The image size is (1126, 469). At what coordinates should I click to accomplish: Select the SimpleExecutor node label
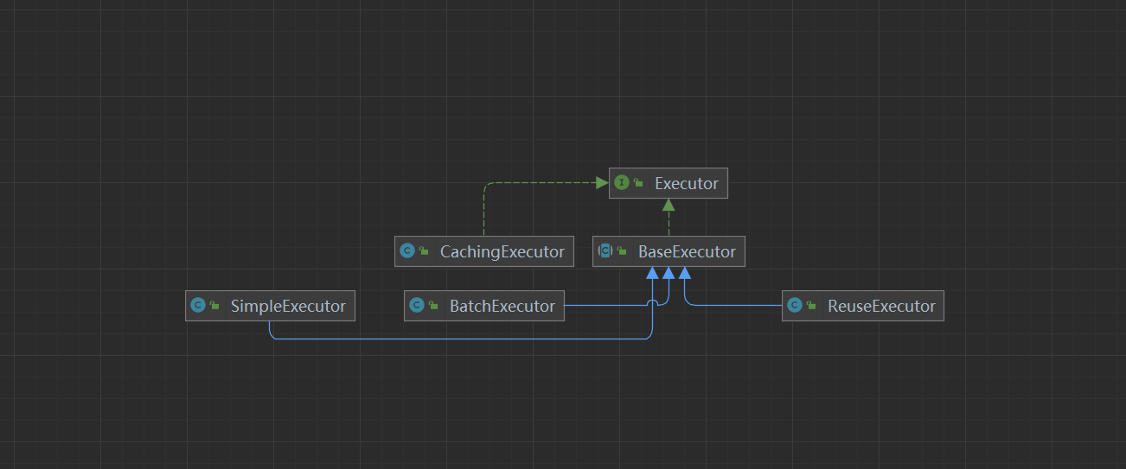point(288,306)
